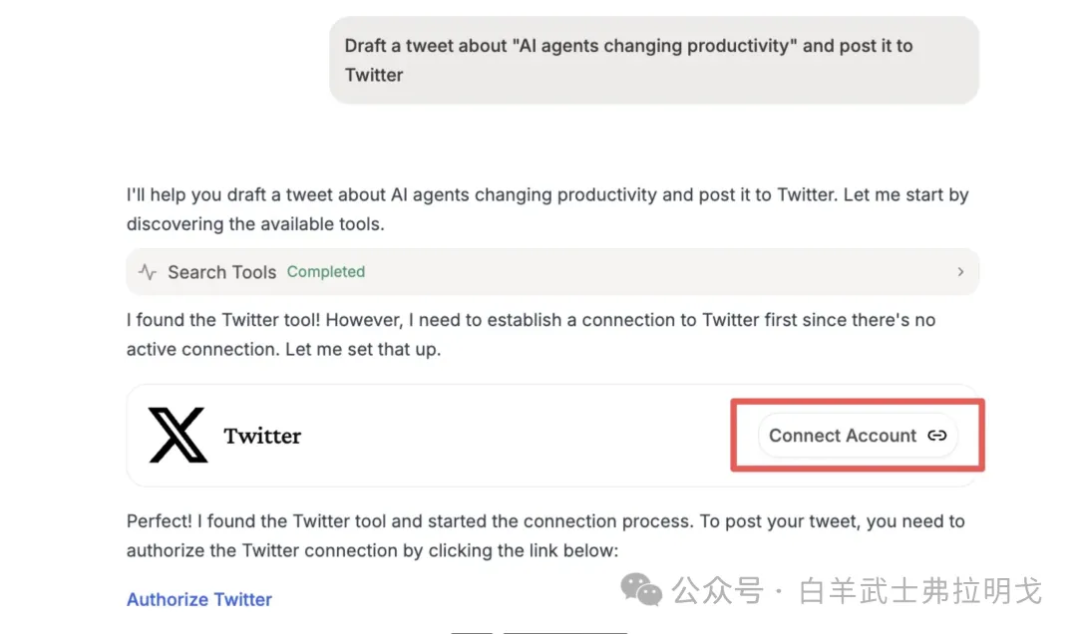
Task: Click the empty middle area of the Twitter card
Action: click(x=519, y=436)
